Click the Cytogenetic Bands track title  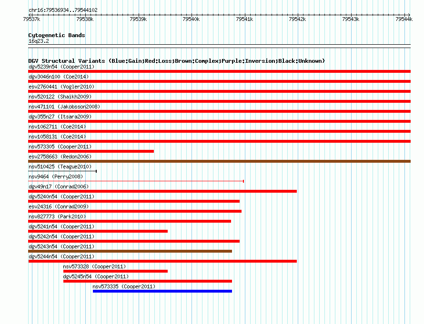(x=57, y=35)
